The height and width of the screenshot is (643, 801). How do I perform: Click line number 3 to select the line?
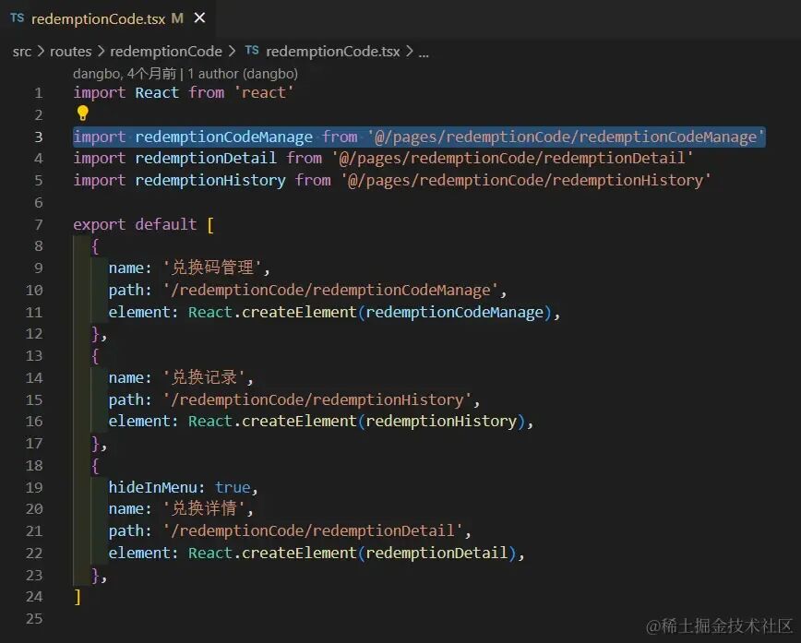click(38, 137)
